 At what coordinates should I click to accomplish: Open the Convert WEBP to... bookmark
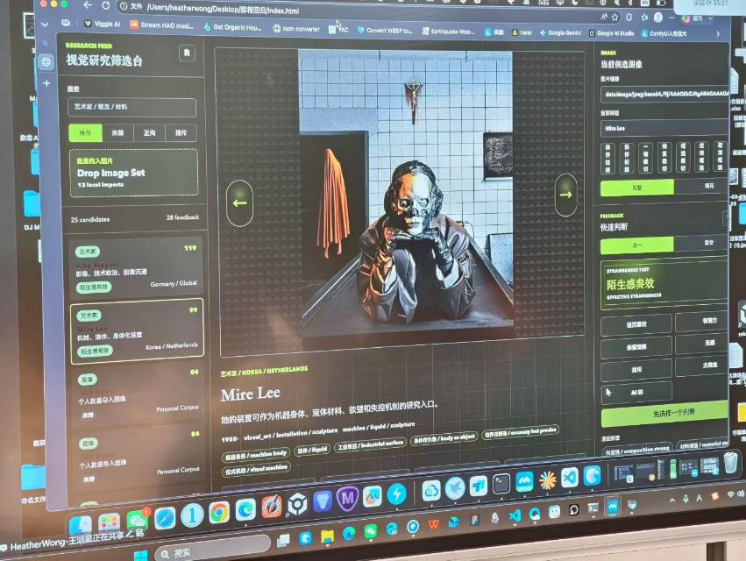[385, 30]
